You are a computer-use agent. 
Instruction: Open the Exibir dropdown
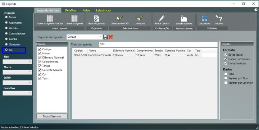pyautogui.click(x=17, y=83)
